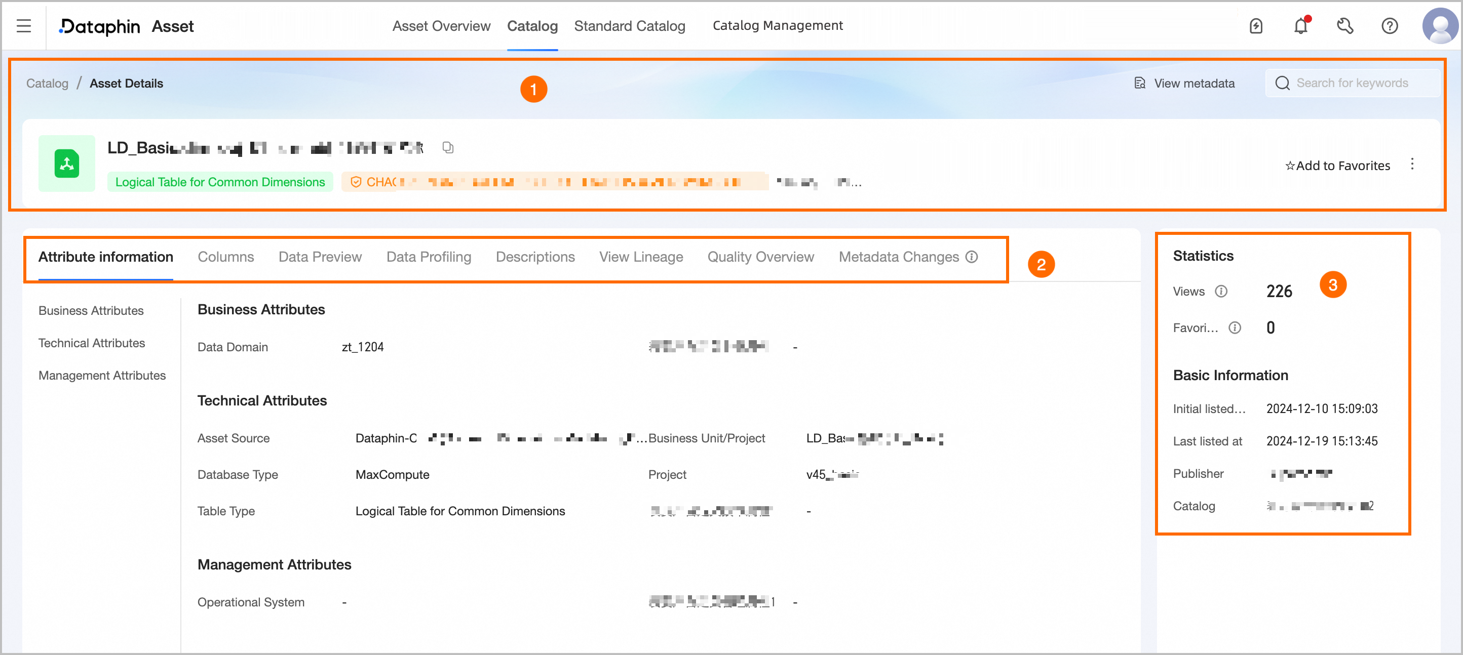Click Add to Favorites
The image size is (1463, 655).
pyautogui.click(x=1337, y=166)
